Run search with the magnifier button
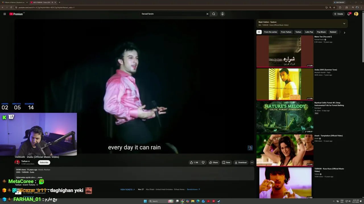The height and width of the screenshot is (204, 364). point(214,14)
